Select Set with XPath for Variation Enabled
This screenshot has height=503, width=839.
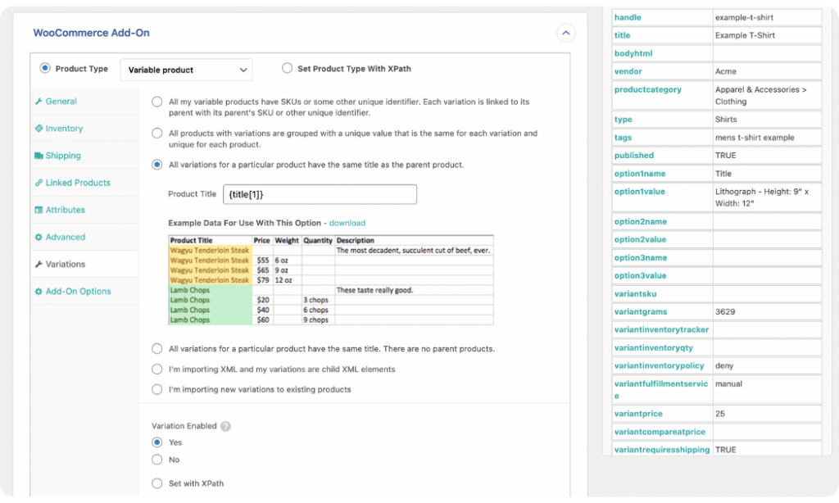(x=156, y=483)
